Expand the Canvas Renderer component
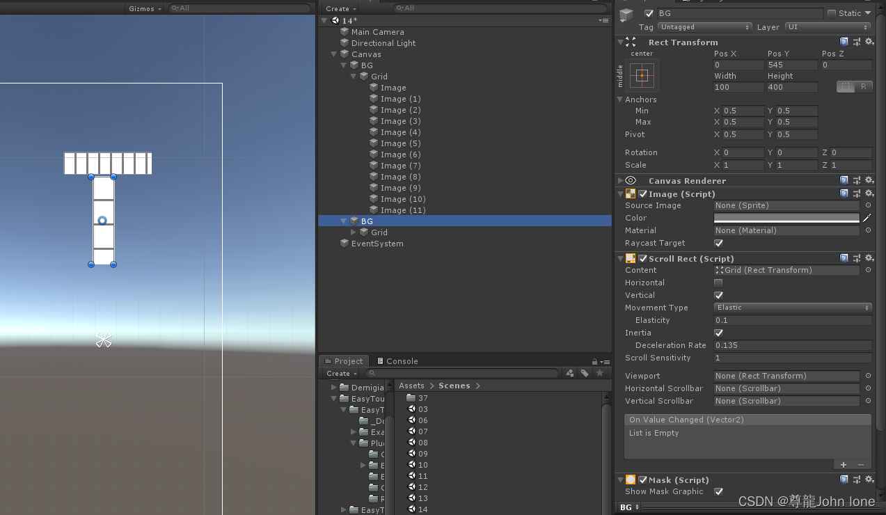This screenshot has width=886, height=515. point(621,181)
